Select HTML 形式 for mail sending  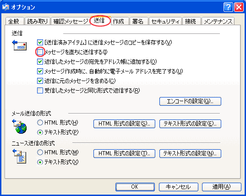point(40,123)
